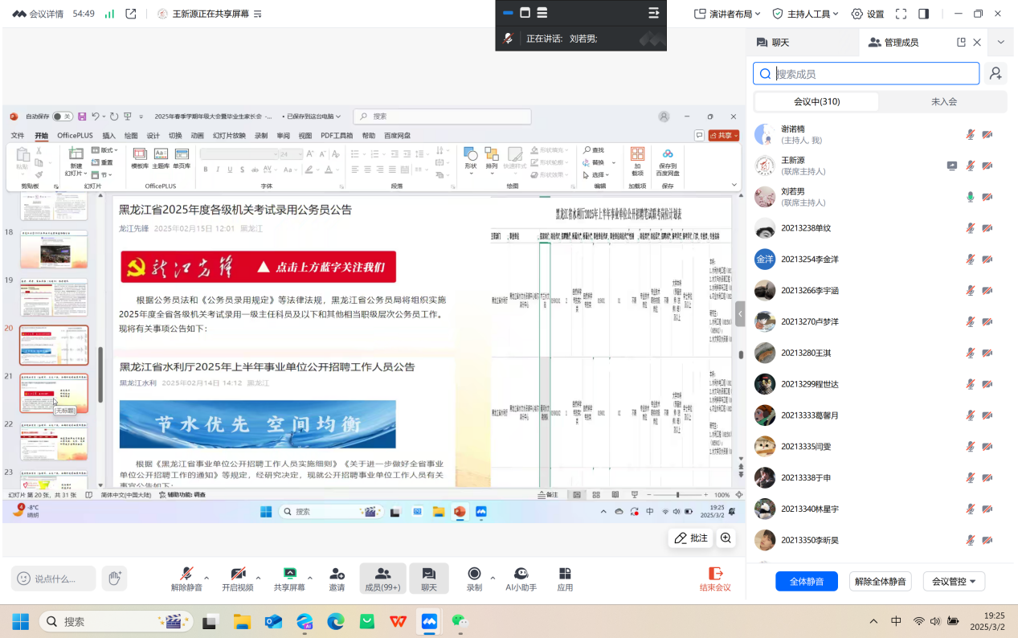Open the 邀请 invite icon

(337, 574)
